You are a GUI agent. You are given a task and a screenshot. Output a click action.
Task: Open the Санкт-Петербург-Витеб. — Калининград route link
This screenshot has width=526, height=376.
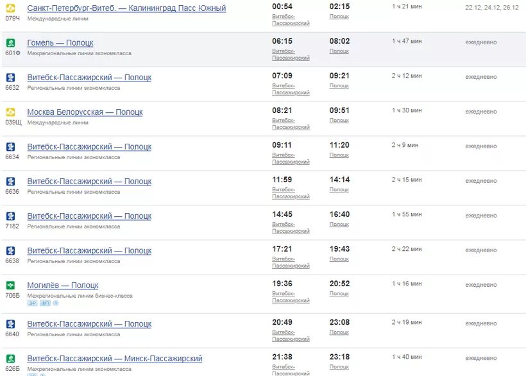[126, 8]
